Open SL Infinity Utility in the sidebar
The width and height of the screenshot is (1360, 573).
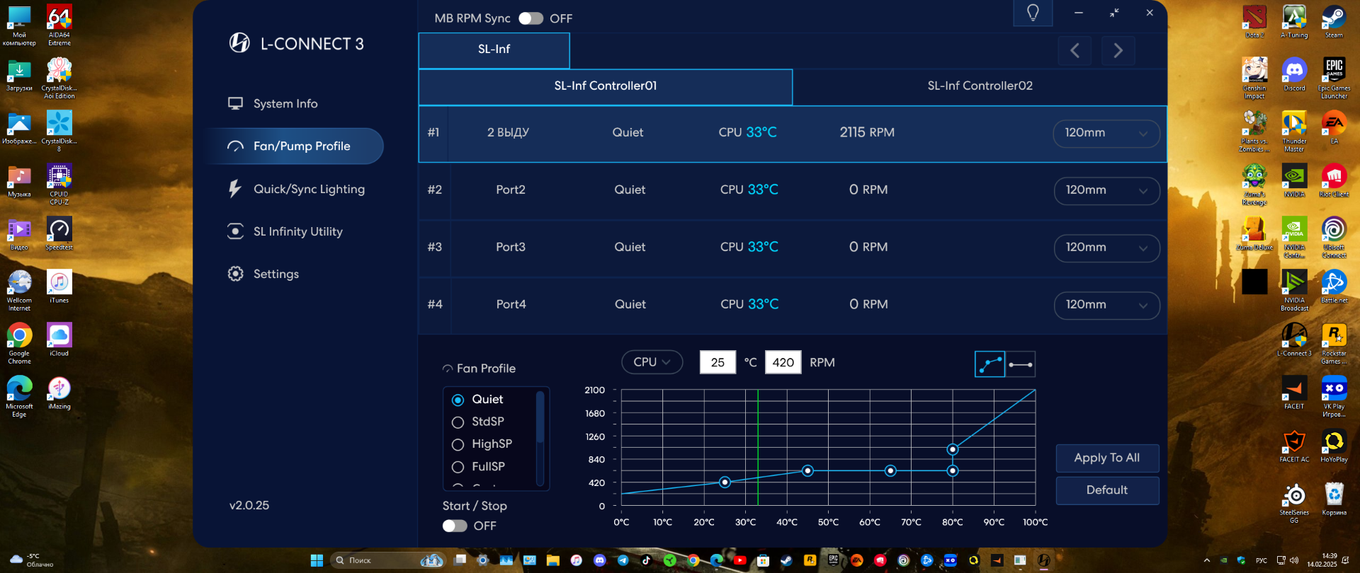[x=297, y=231]
